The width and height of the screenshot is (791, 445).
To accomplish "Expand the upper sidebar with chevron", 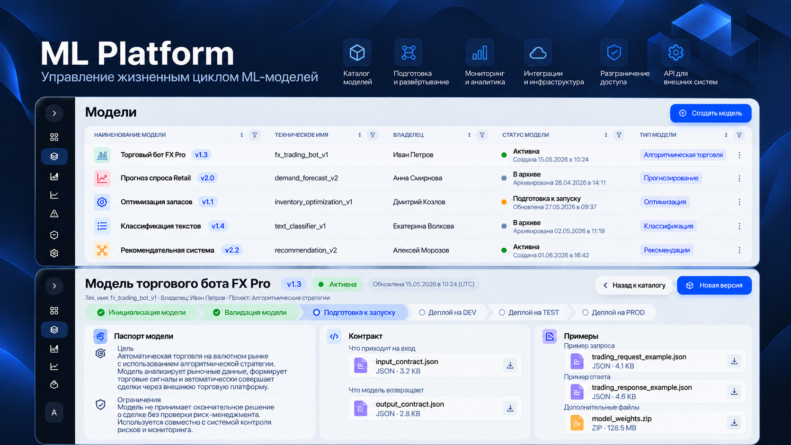I will pyautogui.click(x=54, y=113).
